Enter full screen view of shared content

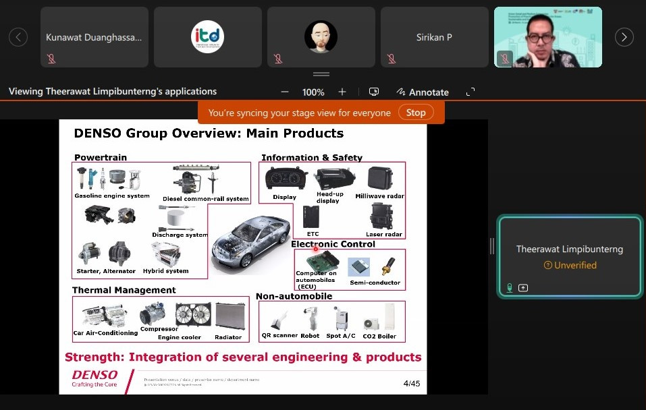(470, 92)
